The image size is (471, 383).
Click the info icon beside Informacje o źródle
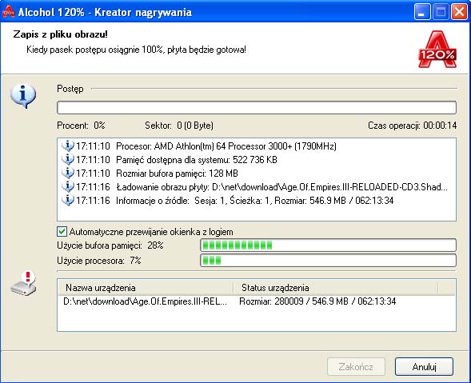(68, 200)
